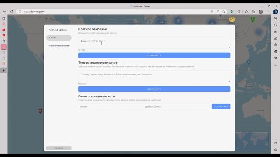
Task: Click the furry-map.net address bar
Action: 114,12
